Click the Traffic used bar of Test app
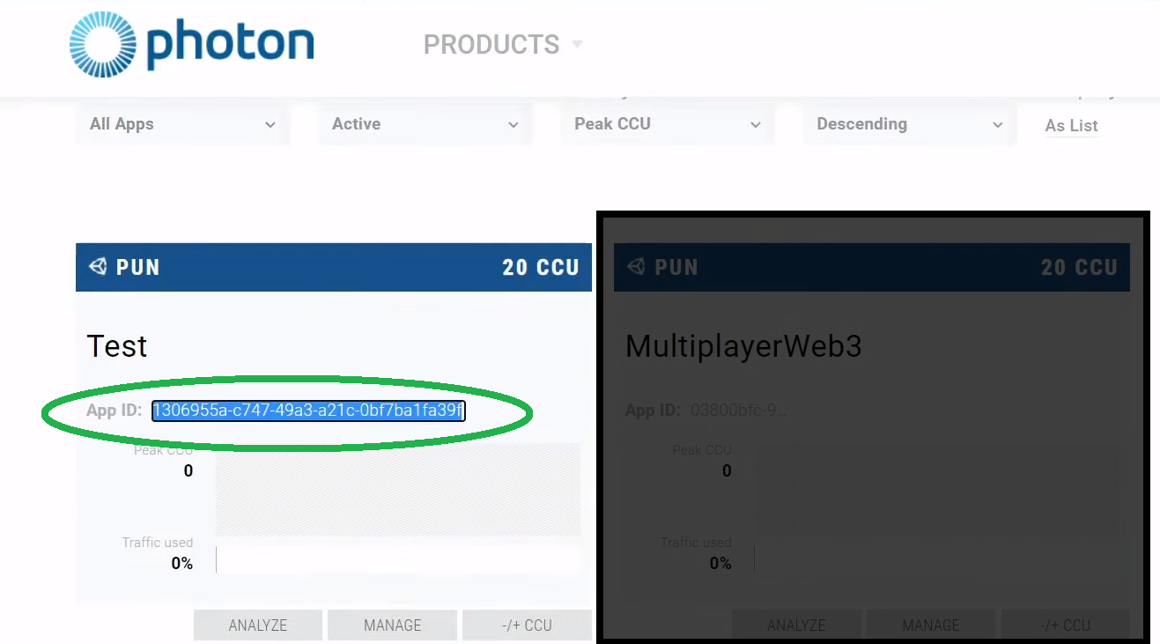 pos(398,559)
